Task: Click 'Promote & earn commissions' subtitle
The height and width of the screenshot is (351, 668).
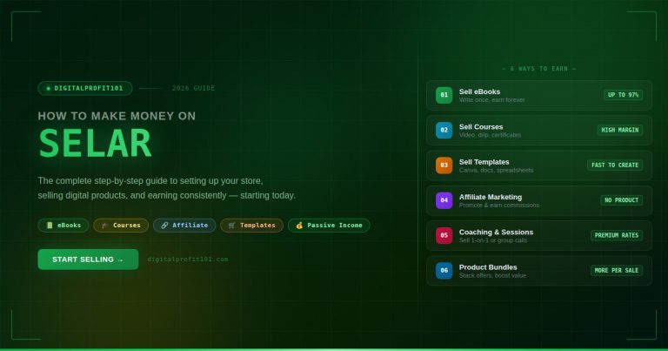Action: click(x=499, y=206)
